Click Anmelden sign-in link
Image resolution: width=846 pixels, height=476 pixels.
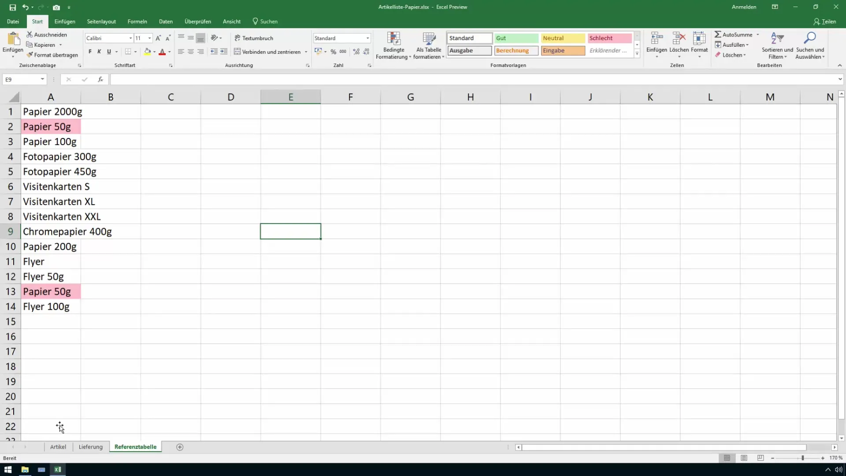click(744, 7)
